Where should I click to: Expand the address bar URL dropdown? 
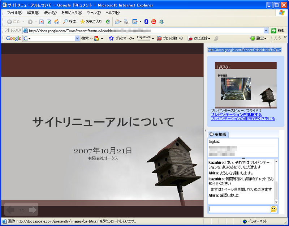(x=266, y=31)
